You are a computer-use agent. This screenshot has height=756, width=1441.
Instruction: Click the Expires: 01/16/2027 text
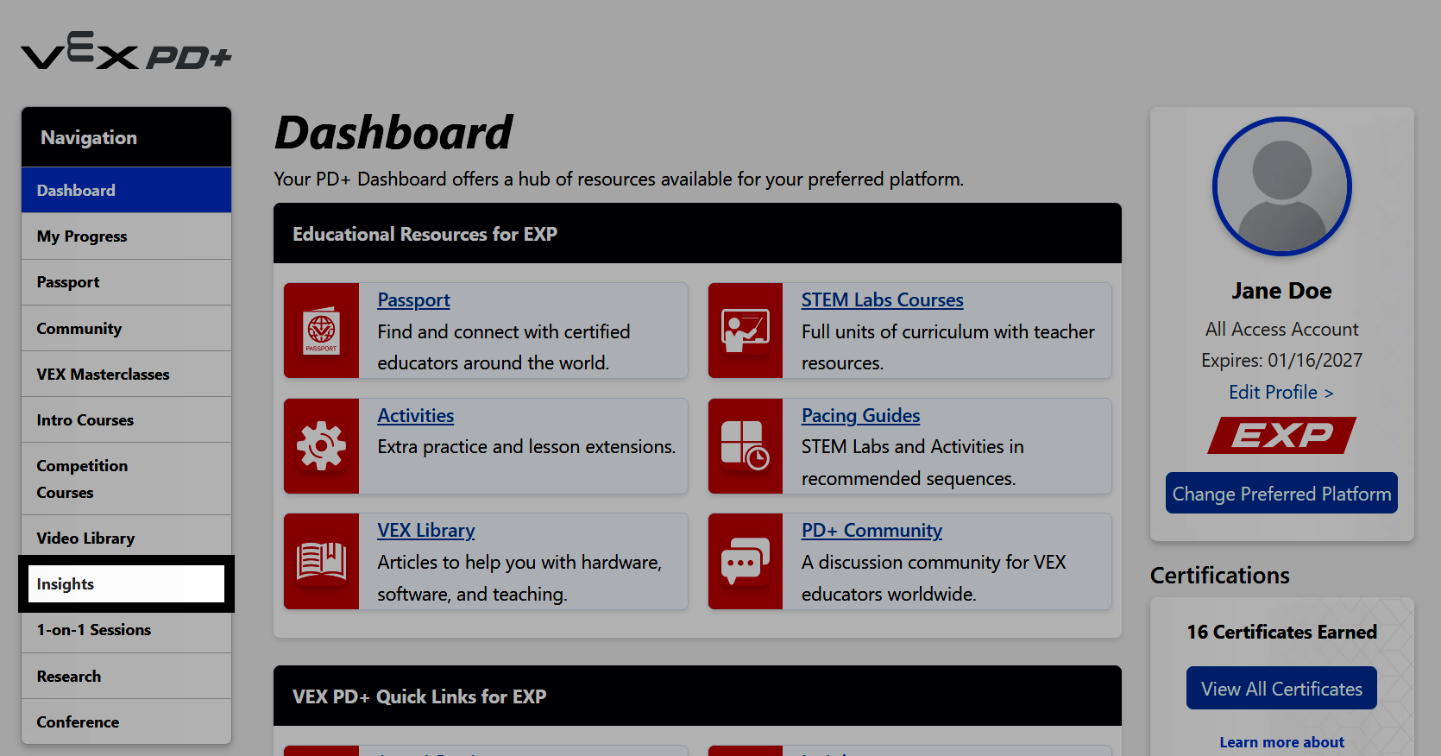click(x=1281, y=360)
